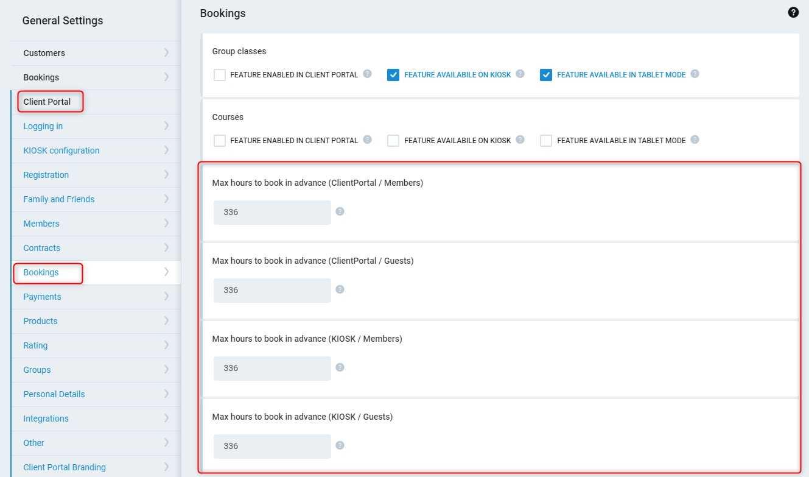Viewport: 809px width, 477px height.
Task: Expand the KIOSK configuration chevron
Action: click(x=166, y=150)
